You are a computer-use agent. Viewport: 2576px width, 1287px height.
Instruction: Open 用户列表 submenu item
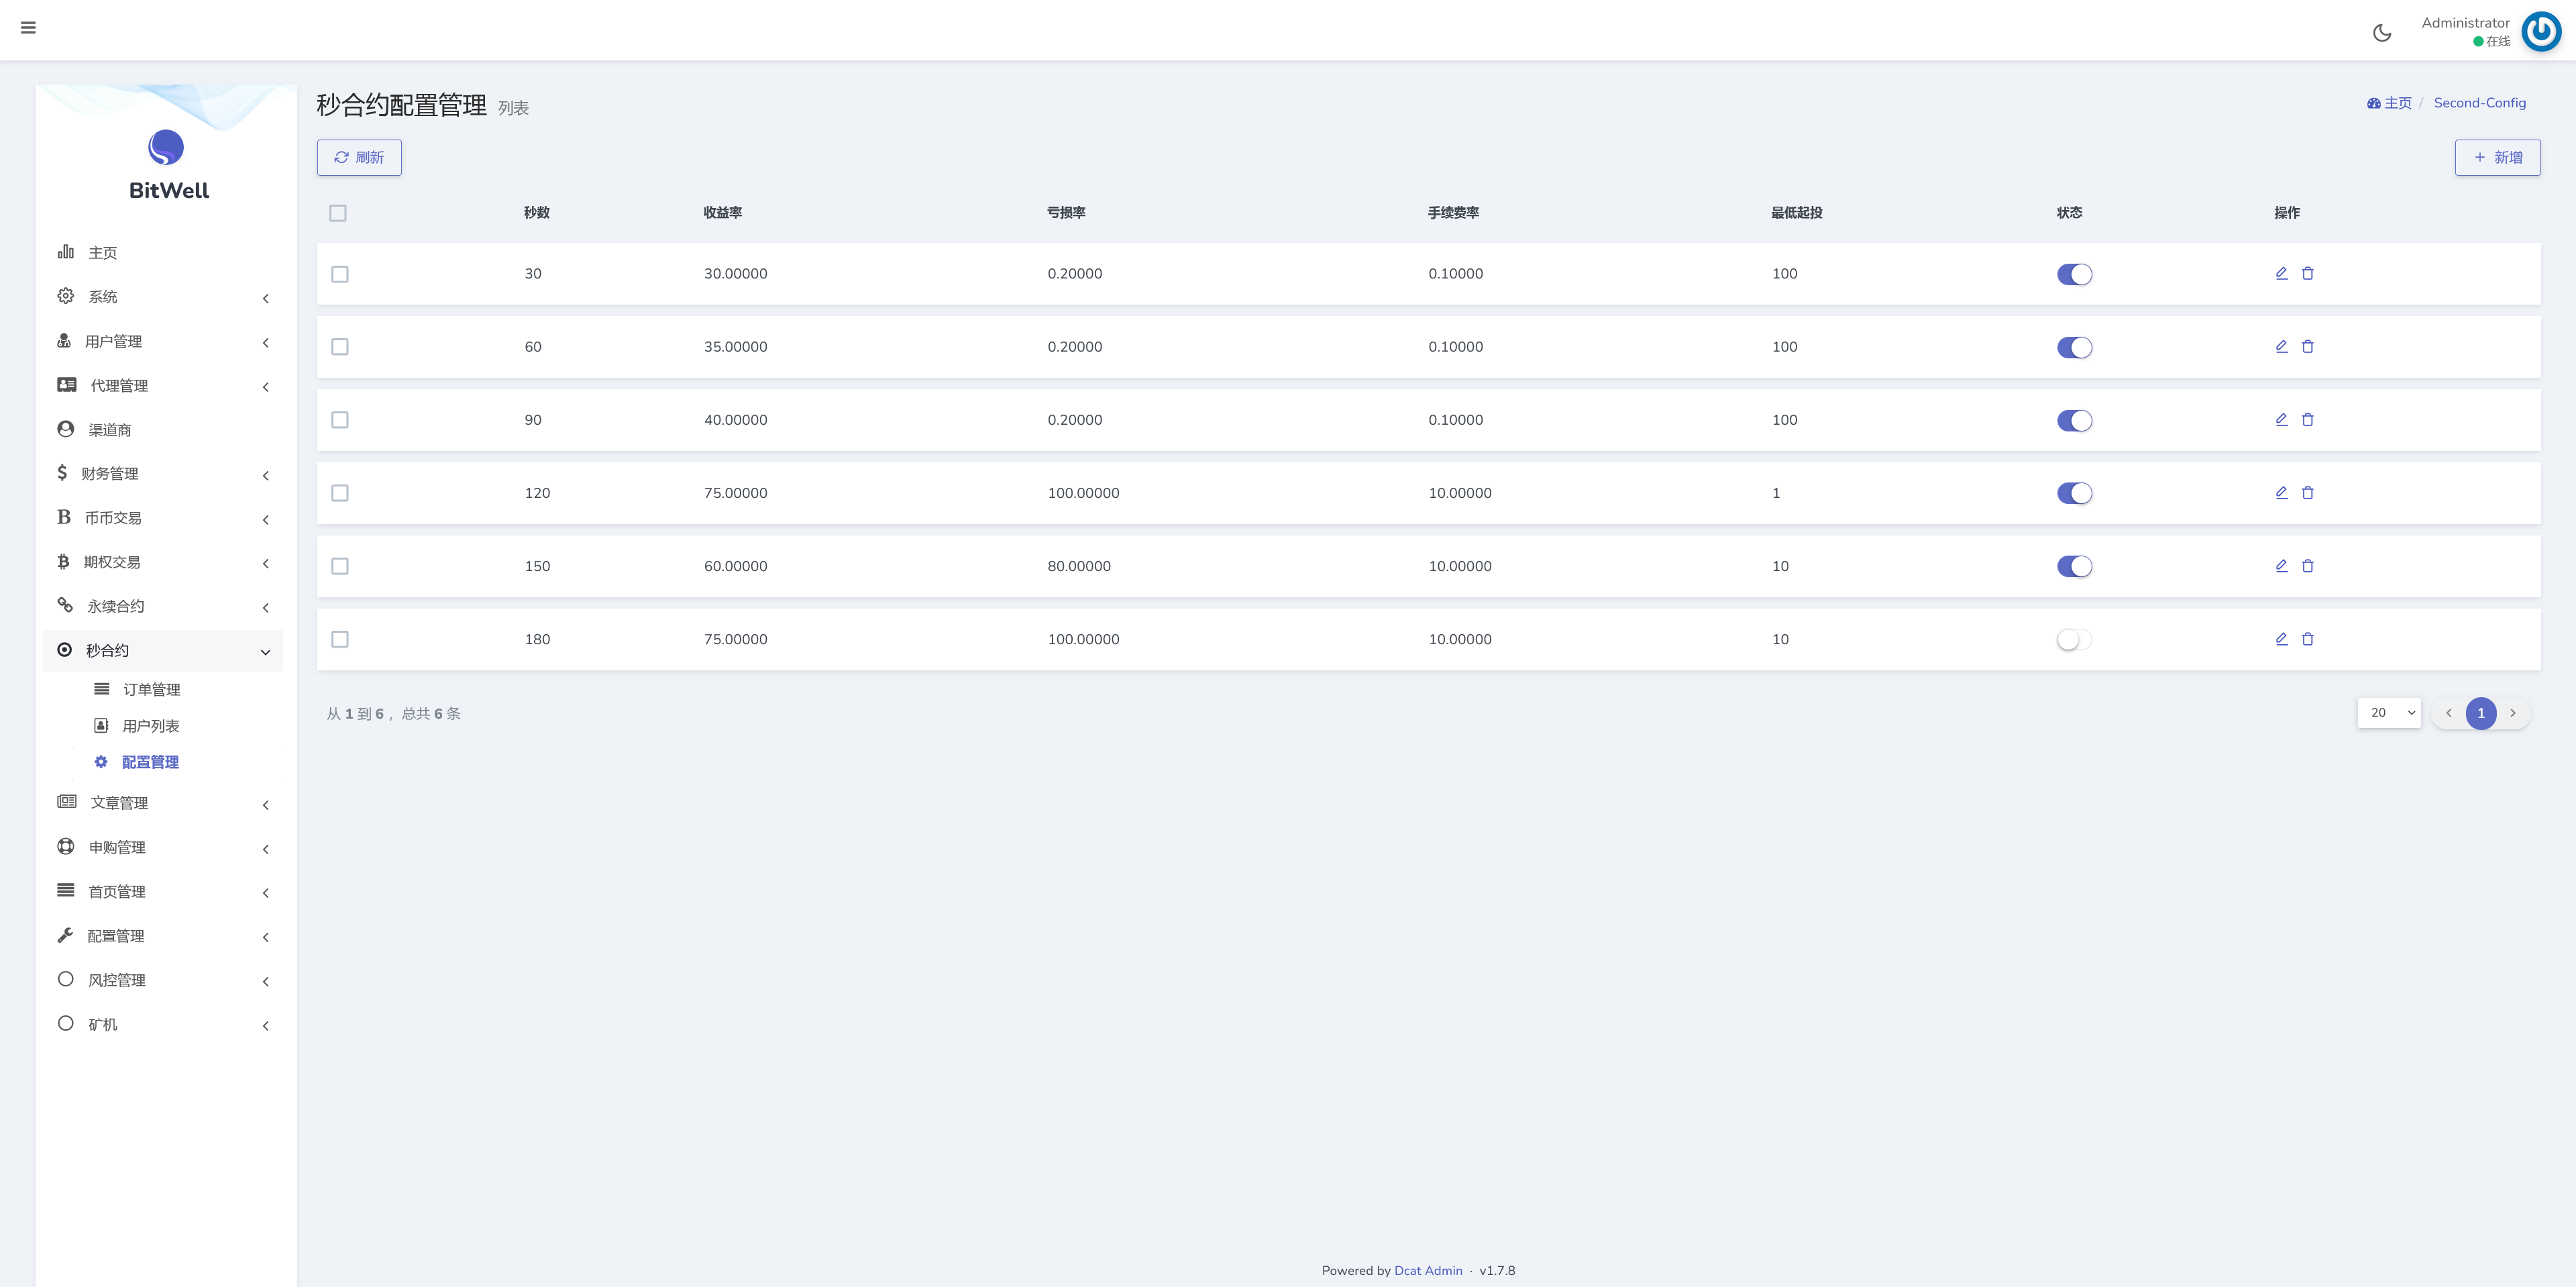point(150,726)
